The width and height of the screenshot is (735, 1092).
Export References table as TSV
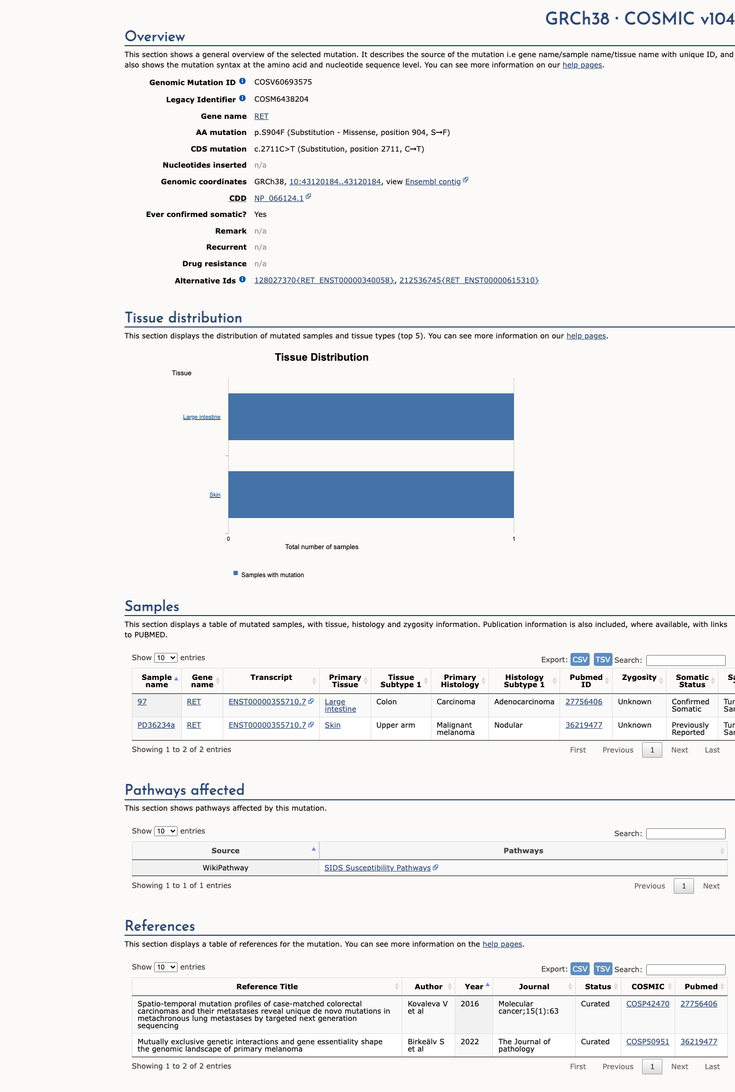click(603, 968)
